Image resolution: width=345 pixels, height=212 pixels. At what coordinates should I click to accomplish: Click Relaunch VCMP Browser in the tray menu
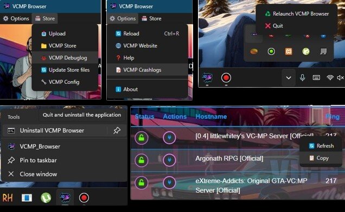point(297,14)
